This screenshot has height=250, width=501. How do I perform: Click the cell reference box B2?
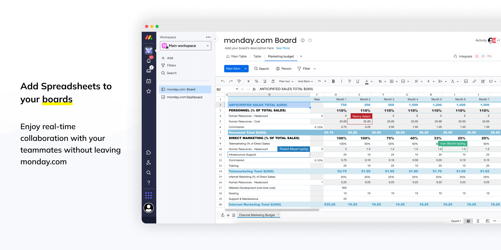[x=227, y=89]
